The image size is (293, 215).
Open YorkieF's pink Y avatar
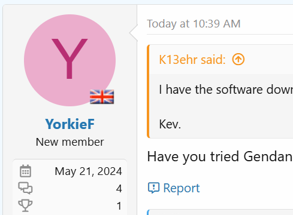(x=70, y=60)
